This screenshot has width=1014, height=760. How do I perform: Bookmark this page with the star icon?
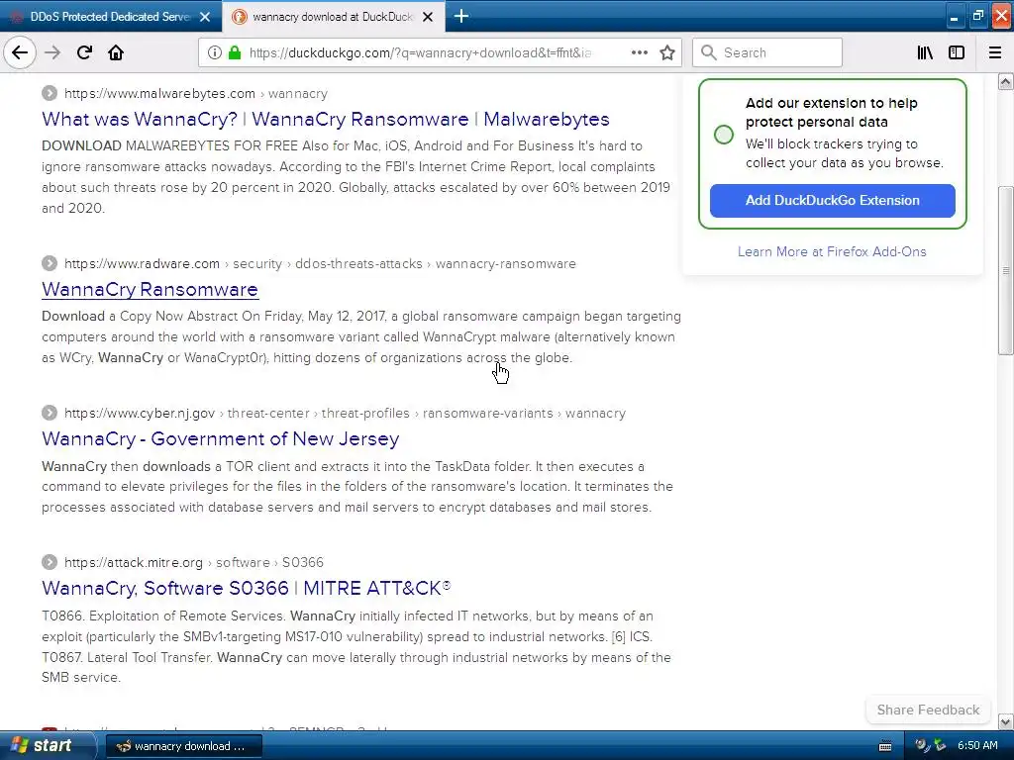[x=667, y=52]
